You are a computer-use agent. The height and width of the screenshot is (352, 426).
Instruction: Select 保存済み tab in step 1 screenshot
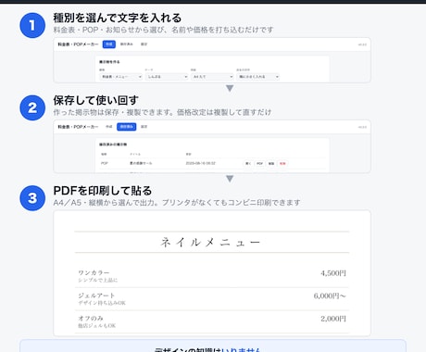[x=126, y=44]
